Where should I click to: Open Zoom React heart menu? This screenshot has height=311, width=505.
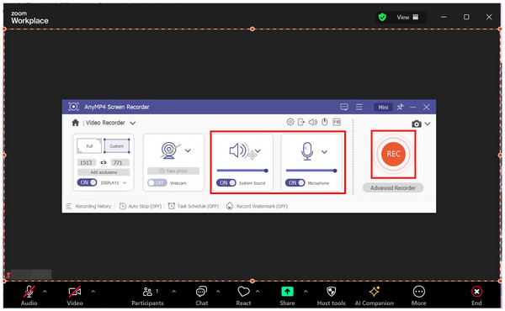243,296
